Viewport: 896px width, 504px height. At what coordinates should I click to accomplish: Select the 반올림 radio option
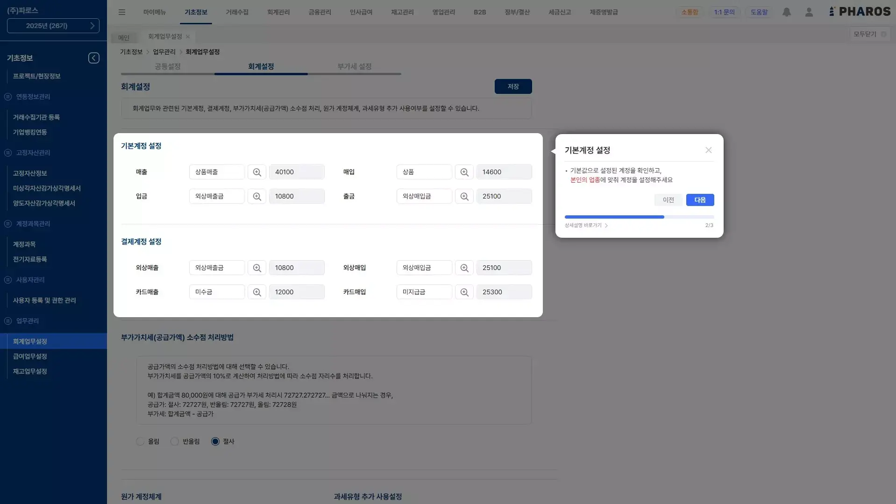pyautogui.click(x=175, y=441)
